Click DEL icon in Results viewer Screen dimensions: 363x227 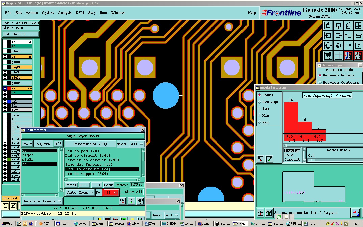coord(123,201)
